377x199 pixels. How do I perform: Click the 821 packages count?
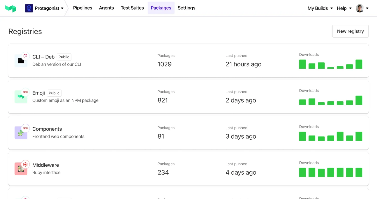point(163,100)
